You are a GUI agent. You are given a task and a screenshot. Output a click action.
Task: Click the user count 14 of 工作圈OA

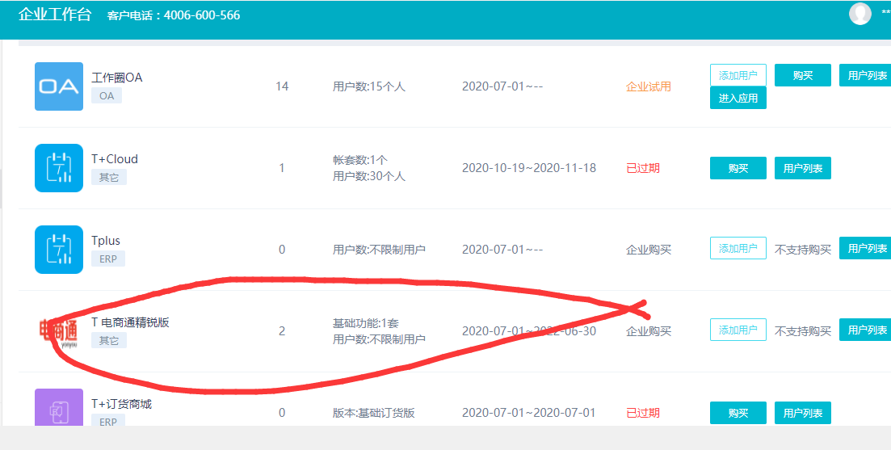click(x=282, y=86)
